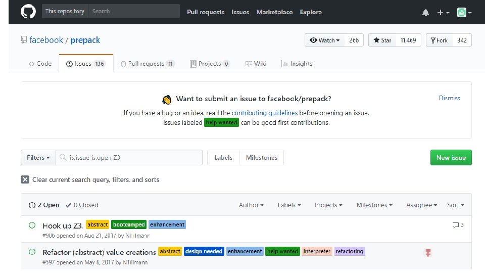Expand Assignee filter dropdown
Screen dimensions: 485x273
pos(421,205)
